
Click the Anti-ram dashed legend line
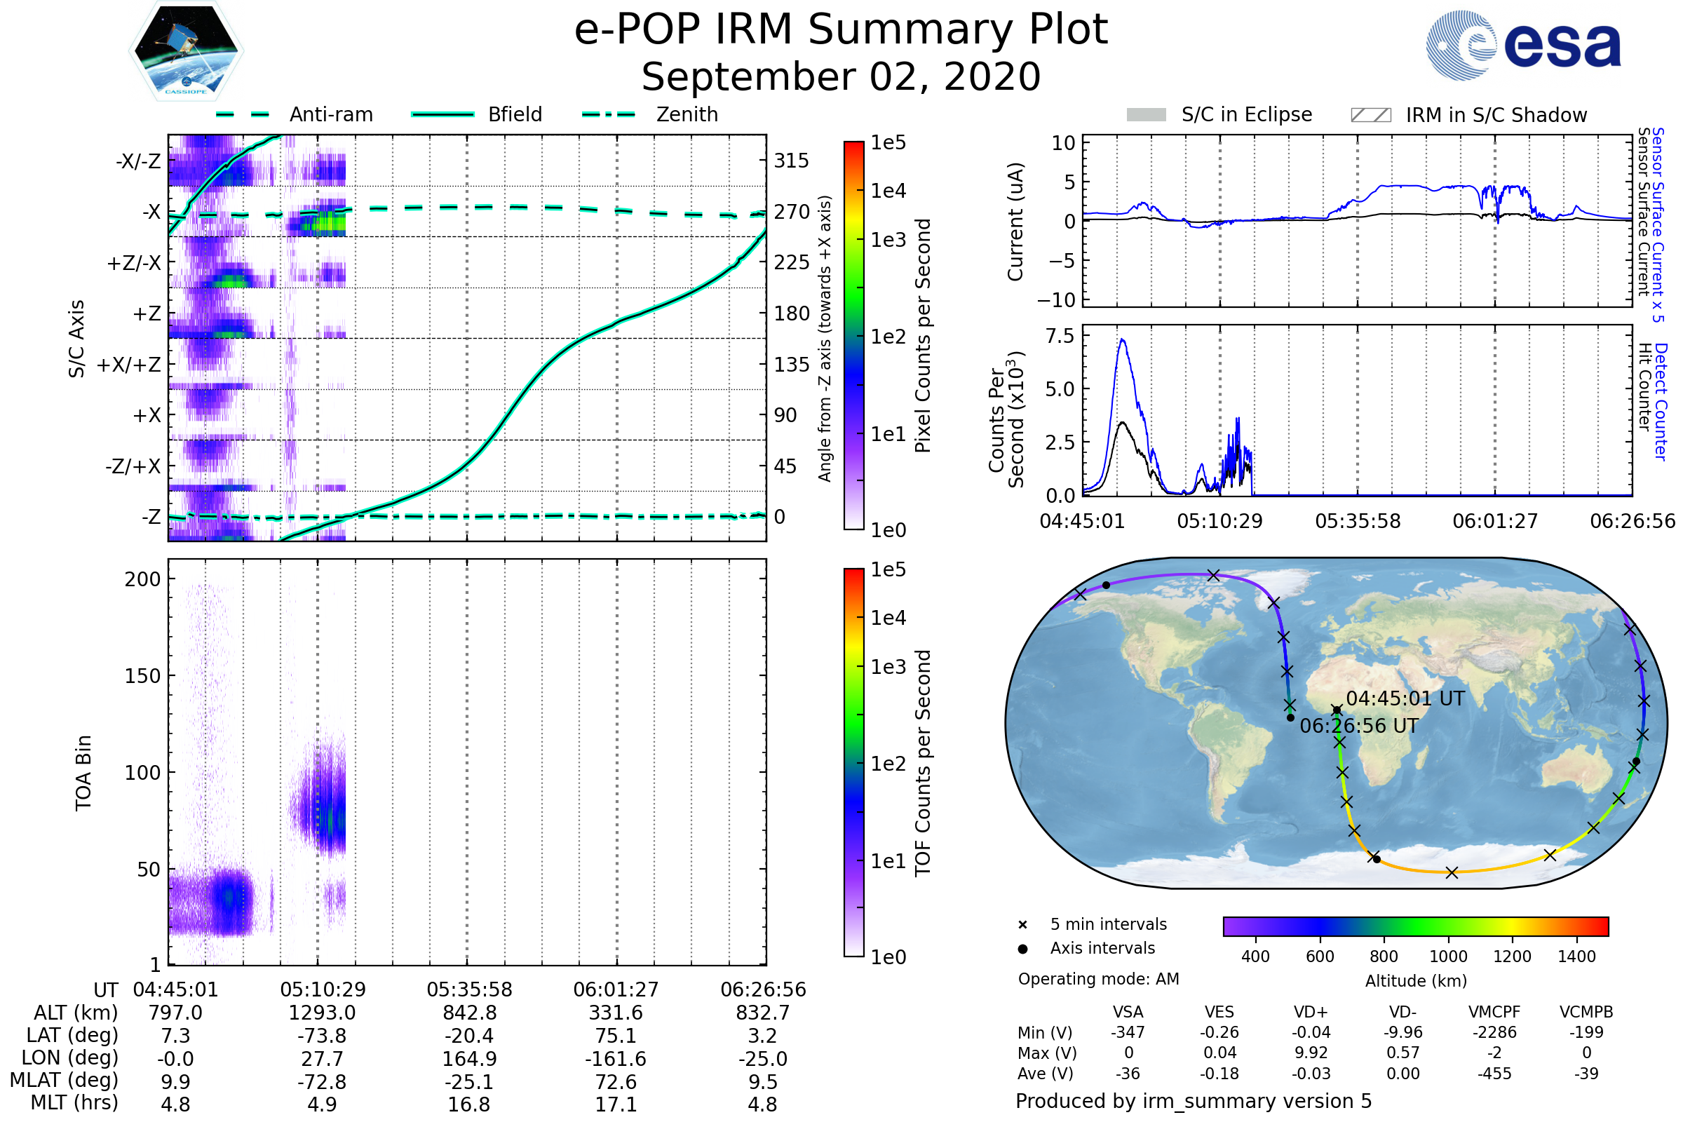243,114
